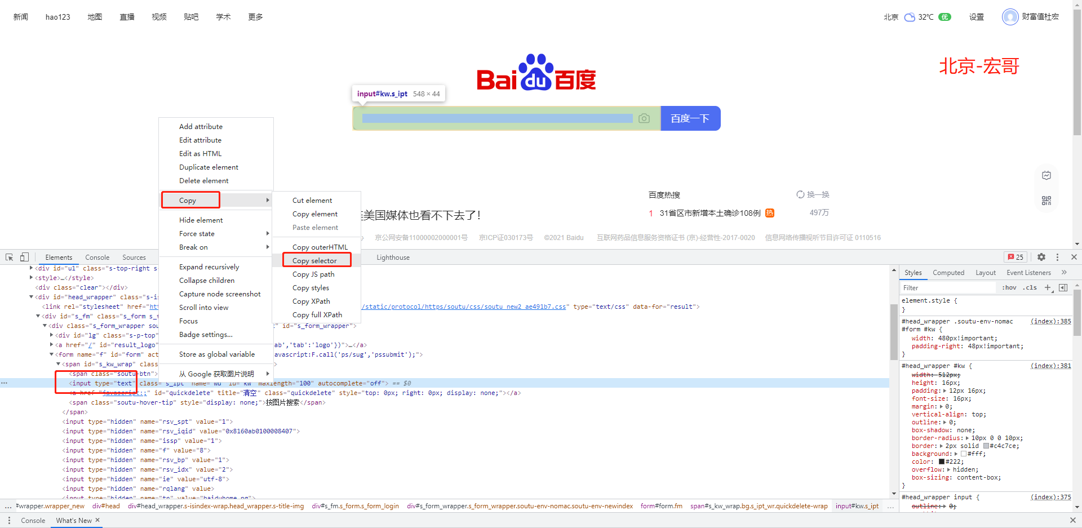Image resolution: width=1082 pixels, height=528 pixels.
Task: Close the What's New tab
Action: pyautogui.click(x=97, y=520)
